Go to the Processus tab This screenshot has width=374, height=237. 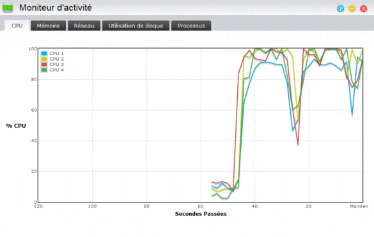pos(191,26)
